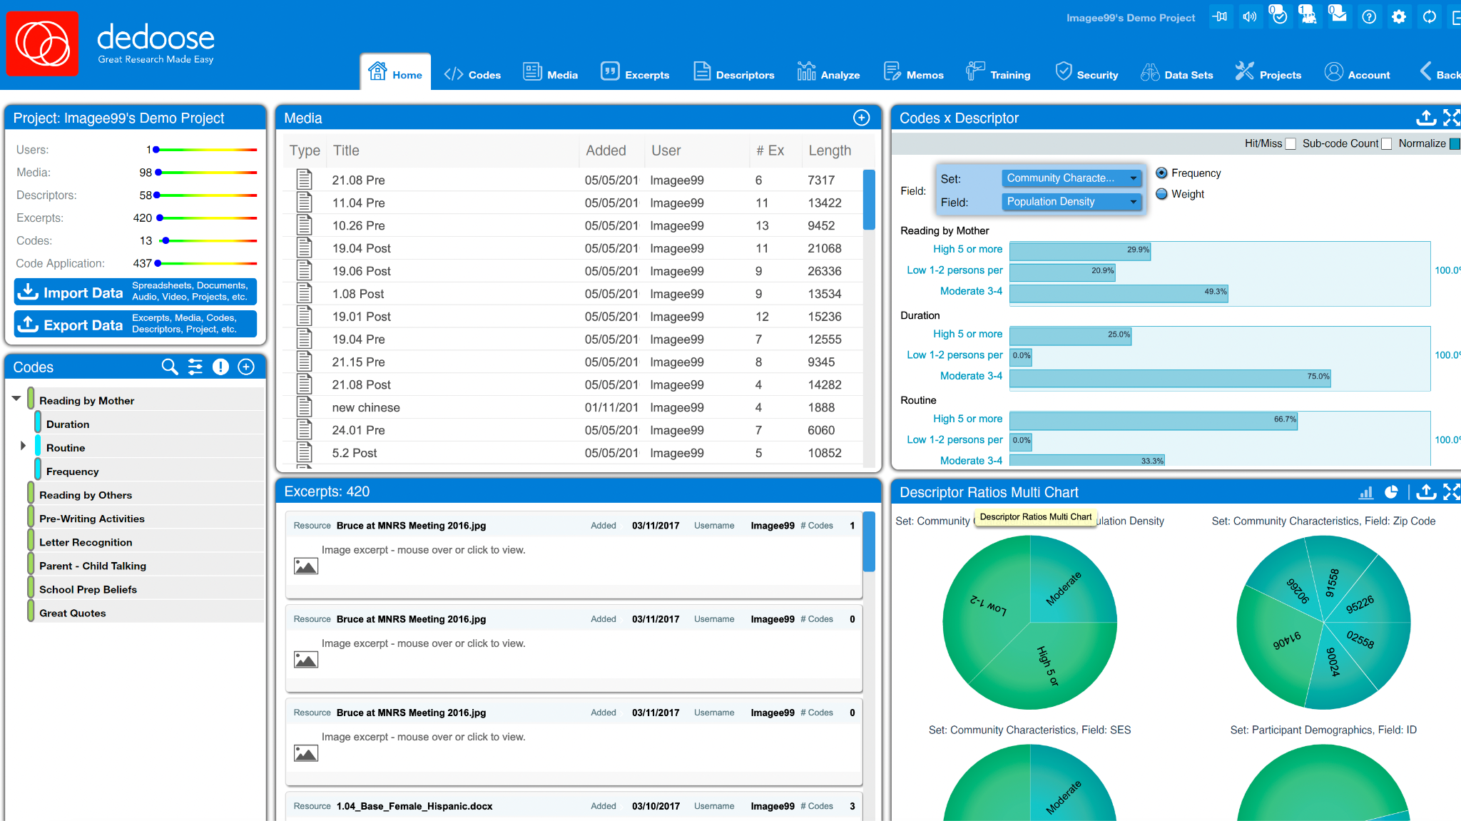Click the Users count slider

205,150
